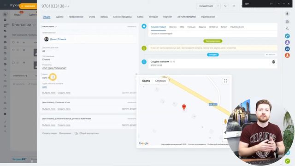Close the browser find bar

pos(289,4)
